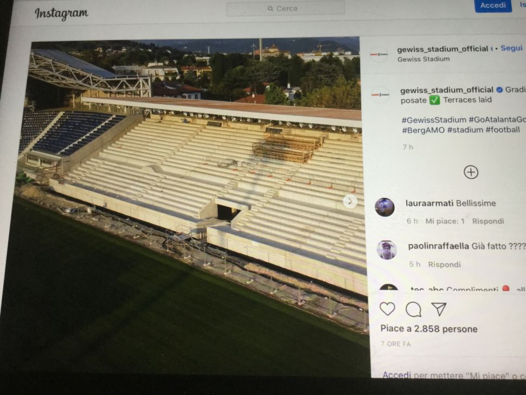Viewport: 526px width, 395px height.
Task: Click the plus circle icon below the comments
Action: pos(471,172)
